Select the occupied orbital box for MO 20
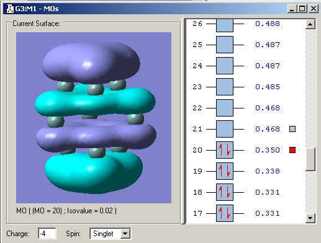The width and height of the screenshot is (321, 243). coord(225,150)
